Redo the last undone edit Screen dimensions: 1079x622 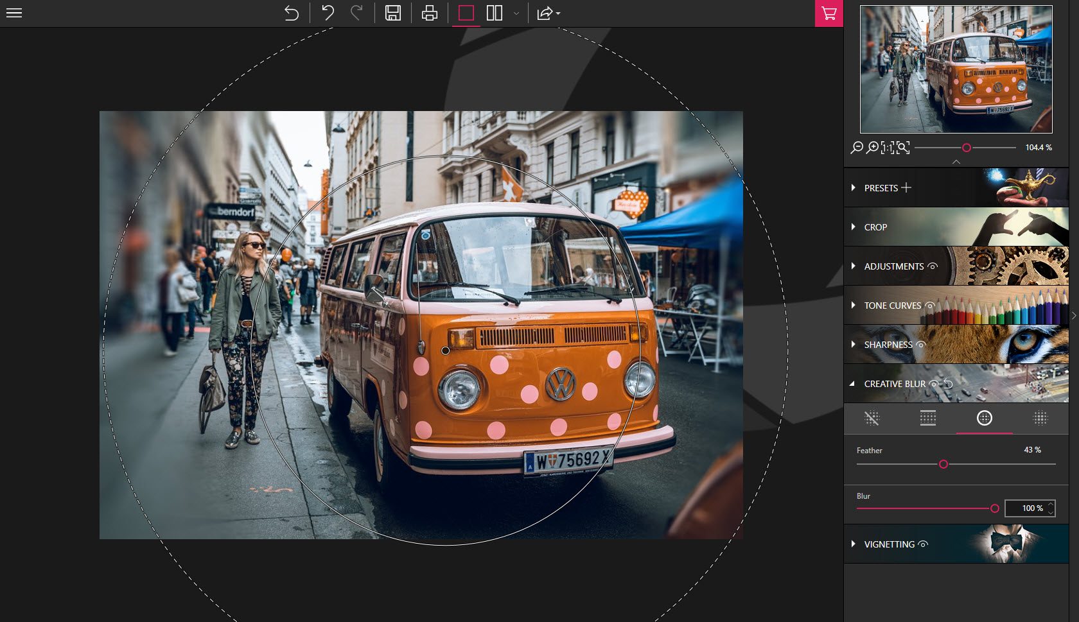coord(356,13)
